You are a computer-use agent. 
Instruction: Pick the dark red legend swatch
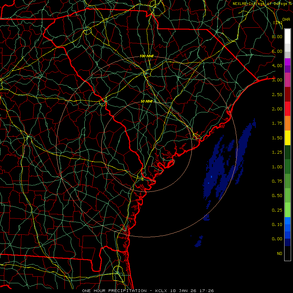click(287, 94)
